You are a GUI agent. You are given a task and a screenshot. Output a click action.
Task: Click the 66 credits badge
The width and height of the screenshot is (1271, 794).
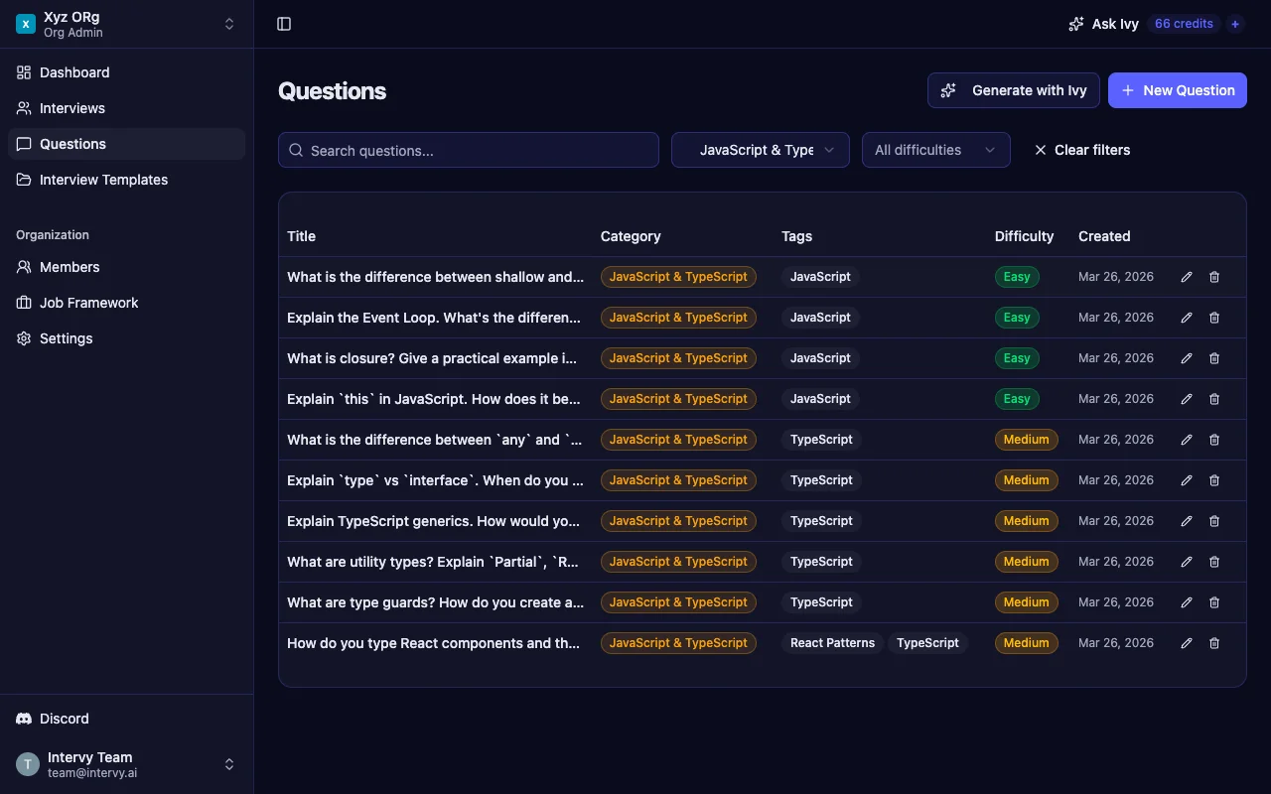pyautogui.click(x=1184, y=23)
